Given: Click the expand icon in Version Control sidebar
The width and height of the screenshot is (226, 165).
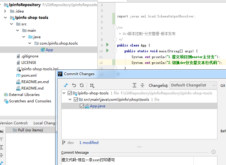Looking at the screenshot, I should coord(2,147).
